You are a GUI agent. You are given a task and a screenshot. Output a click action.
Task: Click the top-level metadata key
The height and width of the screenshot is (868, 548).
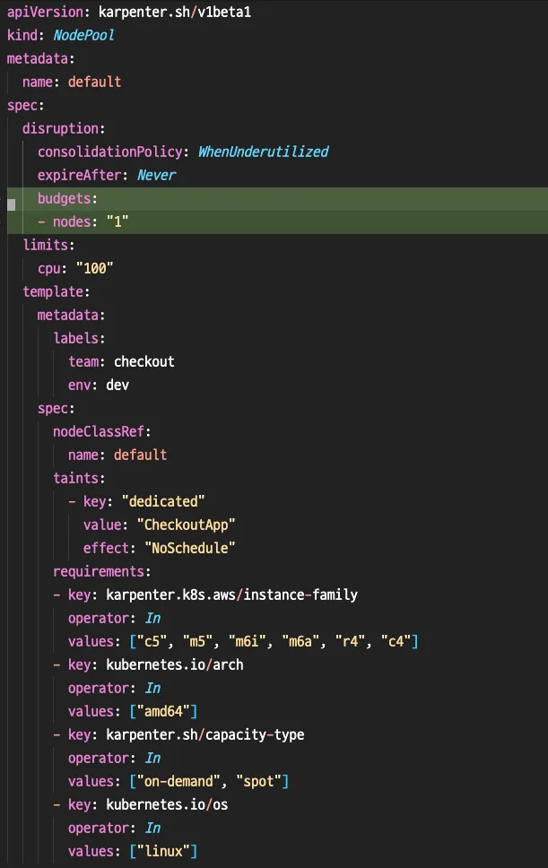[x=37, y=58]
